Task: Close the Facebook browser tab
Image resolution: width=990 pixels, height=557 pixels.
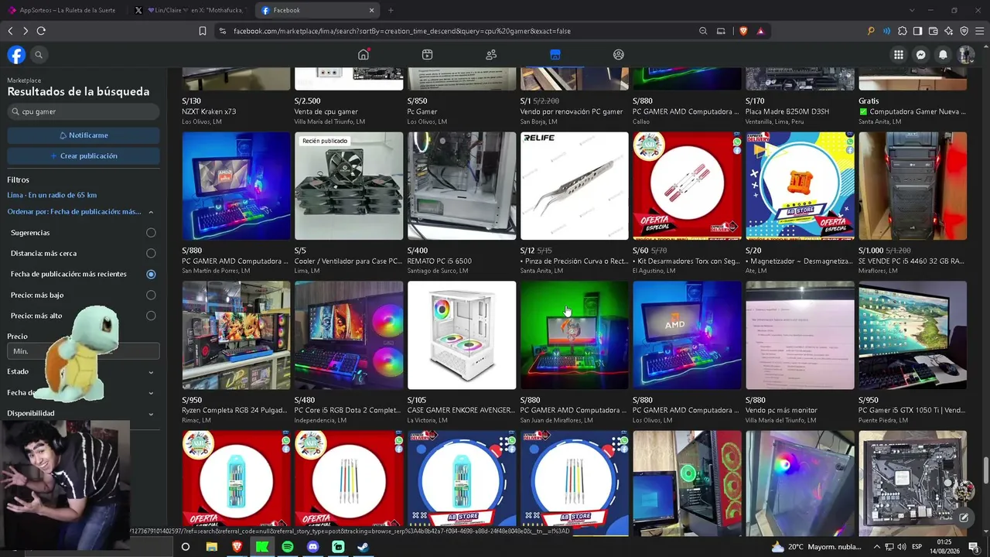Action: point(372,10)
